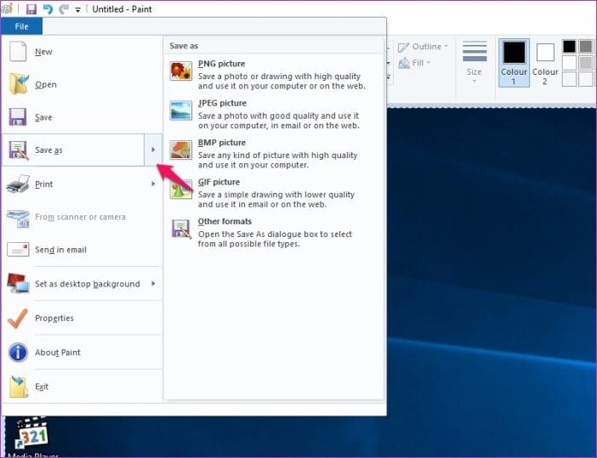Pick the light grey palette colour
Image resolution: width=597 pixels, height=458 pixels.
[x=586, y=63]
